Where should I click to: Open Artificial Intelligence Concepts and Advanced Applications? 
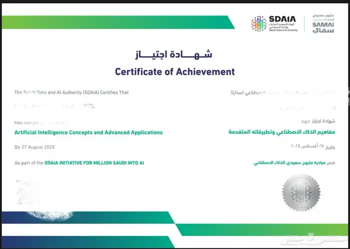pos(88,132)
